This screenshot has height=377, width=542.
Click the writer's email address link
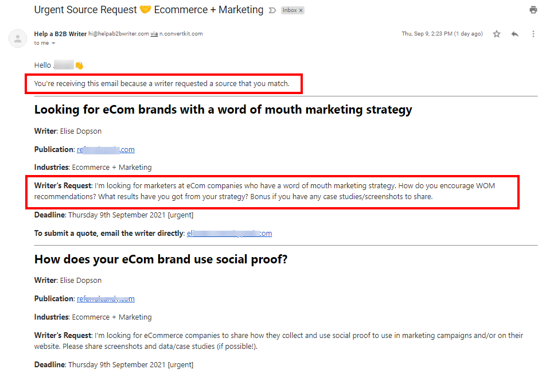point(229,234)
